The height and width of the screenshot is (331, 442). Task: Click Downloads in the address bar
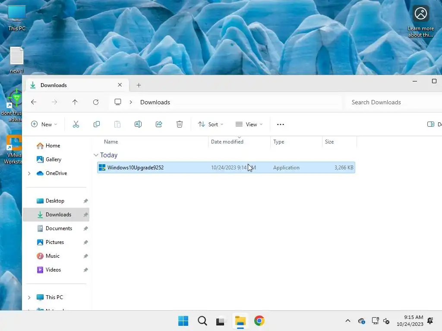[155, 102]
